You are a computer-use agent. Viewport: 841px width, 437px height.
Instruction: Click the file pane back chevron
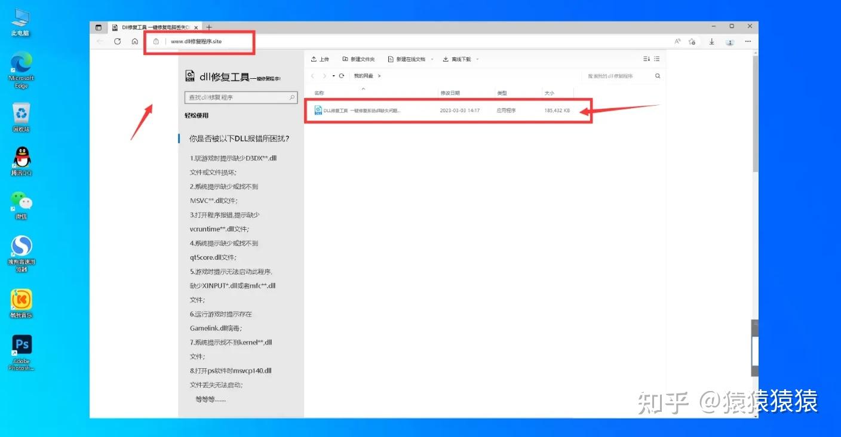pos(312,76)
